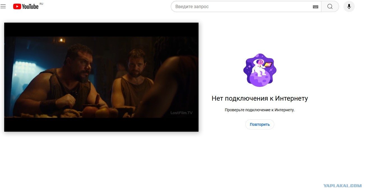Click the 'Нет подключения к Интернету' heading

[260, 98]
